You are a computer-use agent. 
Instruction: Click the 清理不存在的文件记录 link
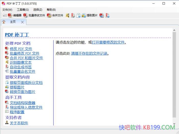pos(89,54)
